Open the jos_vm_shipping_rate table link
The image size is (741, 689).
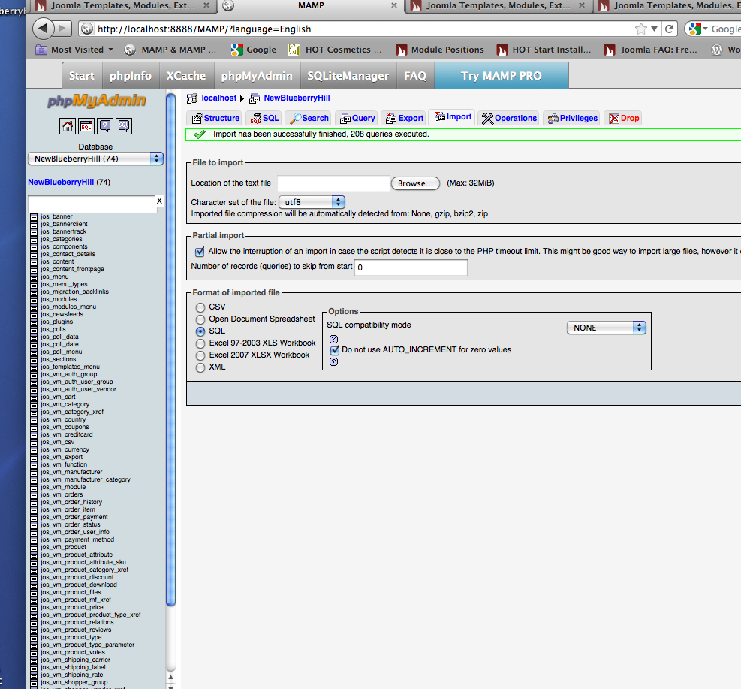(x=72, y=675)
